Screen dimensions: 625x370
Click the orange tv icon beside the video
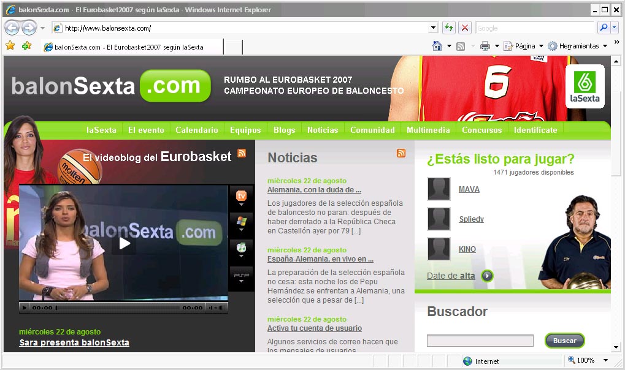pyautogui.click(x=241, y=195)
